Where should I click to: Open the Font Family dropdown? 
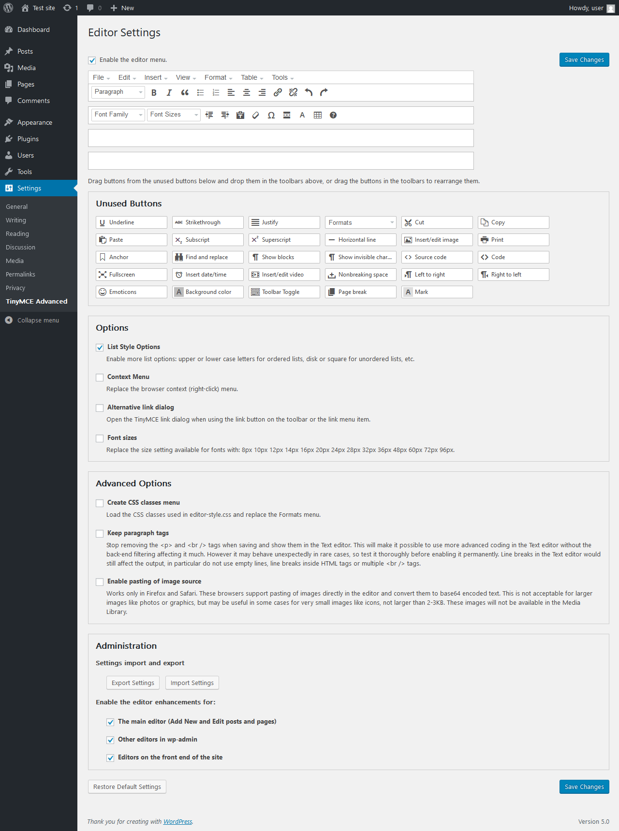[x=118, y=115]
